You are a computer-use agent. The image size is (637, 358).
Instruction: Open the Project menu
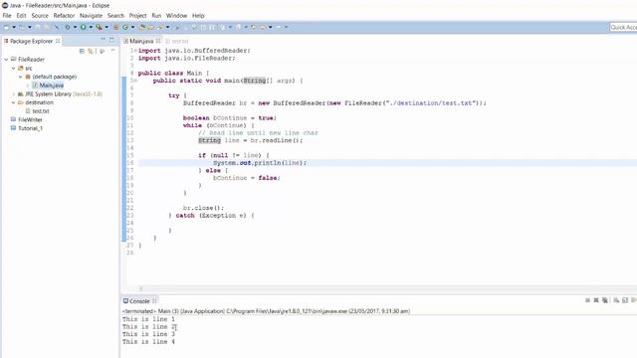click(137, 16)
